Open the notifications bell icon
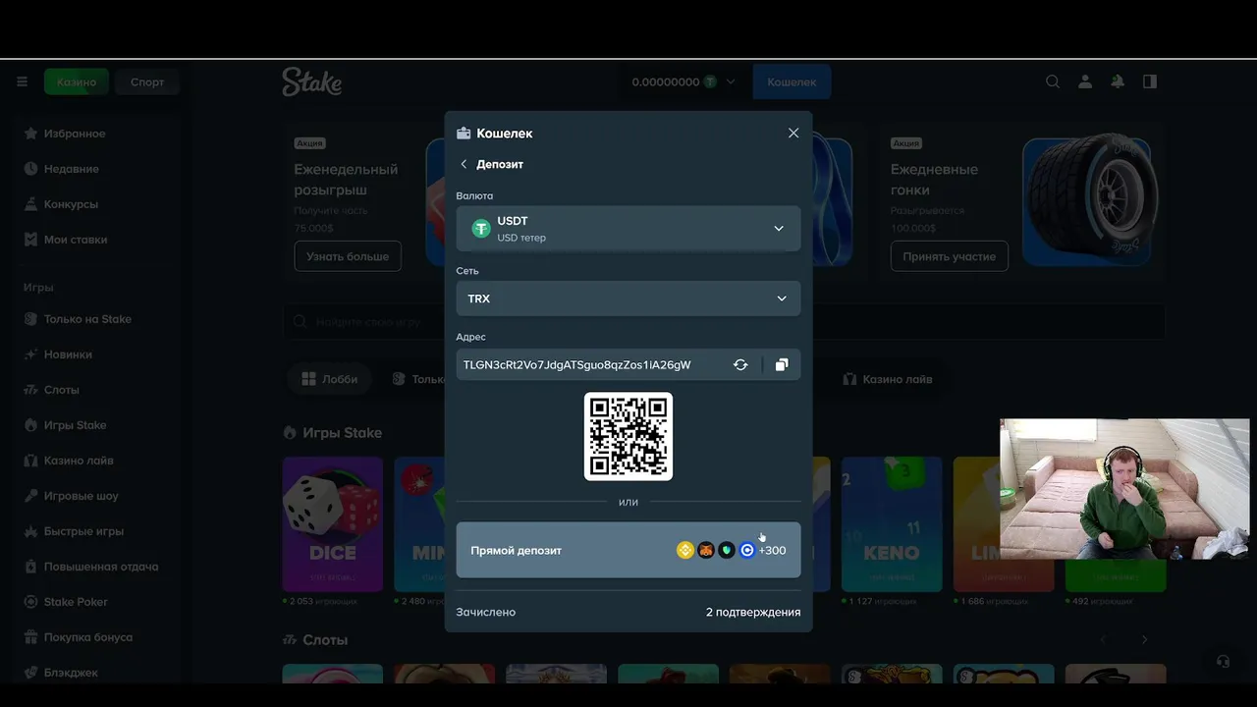This screenshot has height=707, width=1257. pos(1118,82)
